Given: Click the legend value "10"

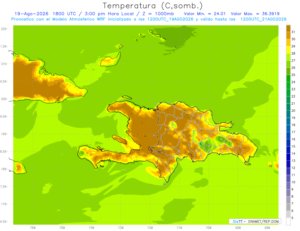Looking at the screenshot, I should click(293, 182).
